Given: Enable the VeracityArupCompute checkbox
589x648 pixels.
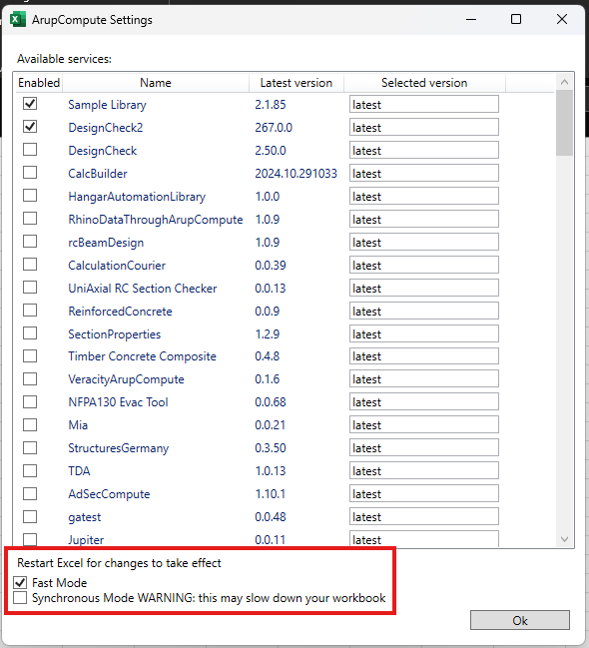Looking at the screenshot, I should point(30,379).
